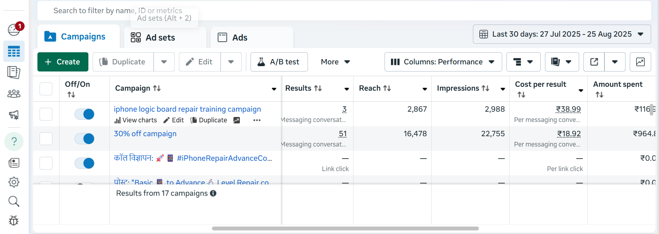This screenshot has height=234, width=659.
Task: Click the bug report icon
Action: click(x=14, y=220)
